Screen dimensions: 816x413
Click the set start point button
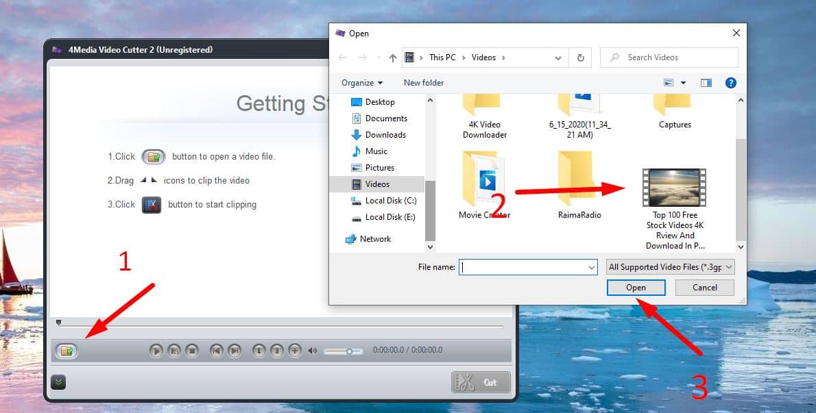point(259,351)
